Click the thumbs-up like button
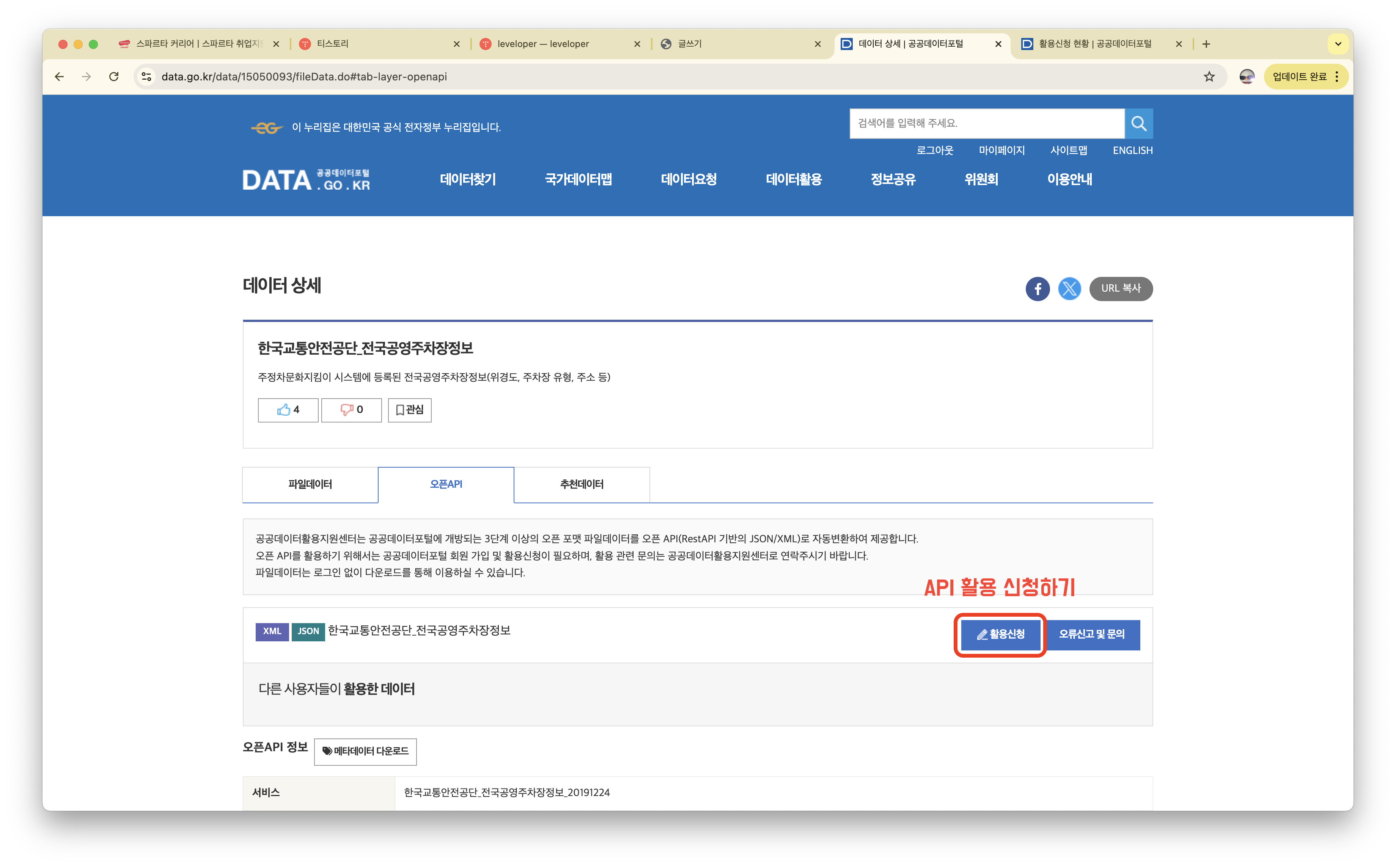The height and width of the screenshot is (867, 1396). pyautogui.click(x=288, y=410)
